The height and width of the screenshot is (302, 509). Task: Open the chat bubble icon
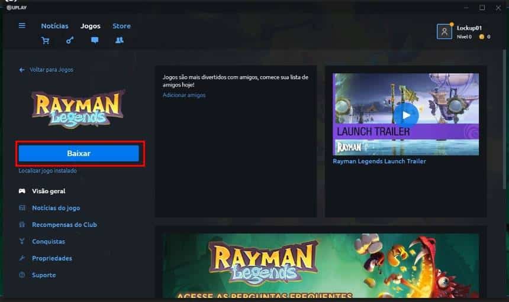tap(95, 40)
